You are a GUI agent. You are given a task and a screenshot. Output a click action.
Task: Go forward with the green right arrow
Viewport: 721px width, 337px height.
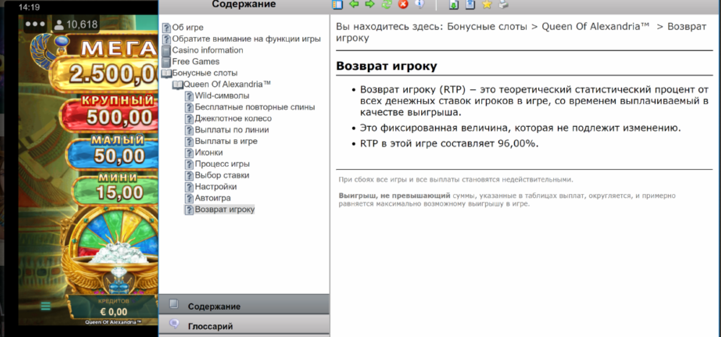(370, 4)
